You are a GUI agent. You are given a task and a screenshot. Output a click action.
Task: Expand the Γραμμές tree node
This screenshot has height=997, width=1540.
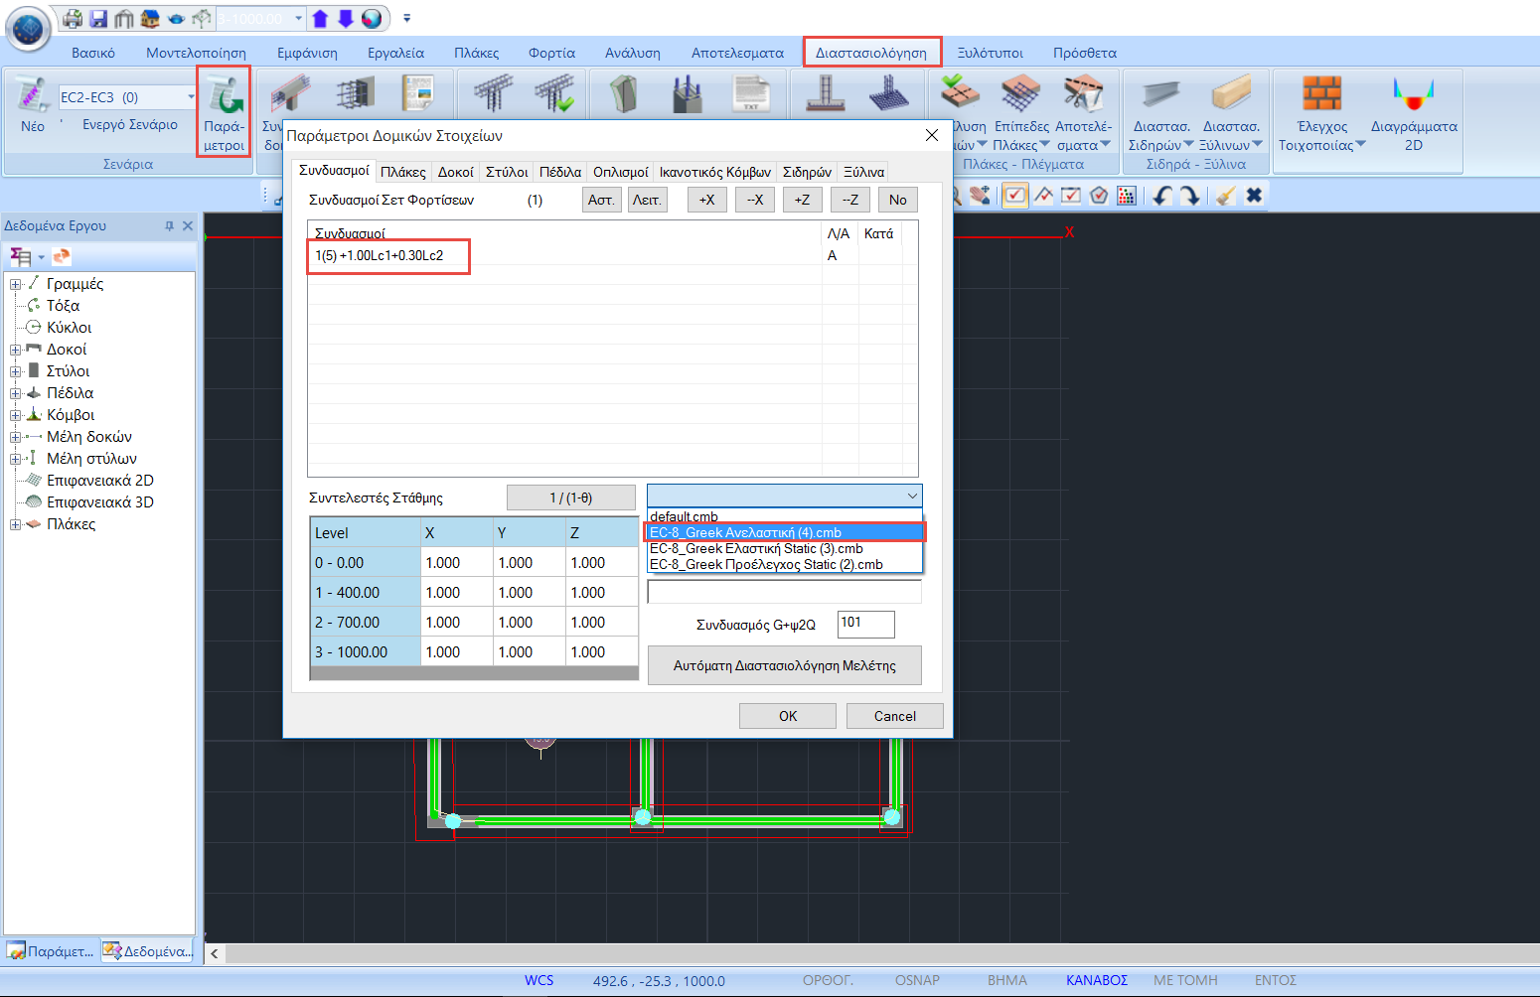coord(15,284)
